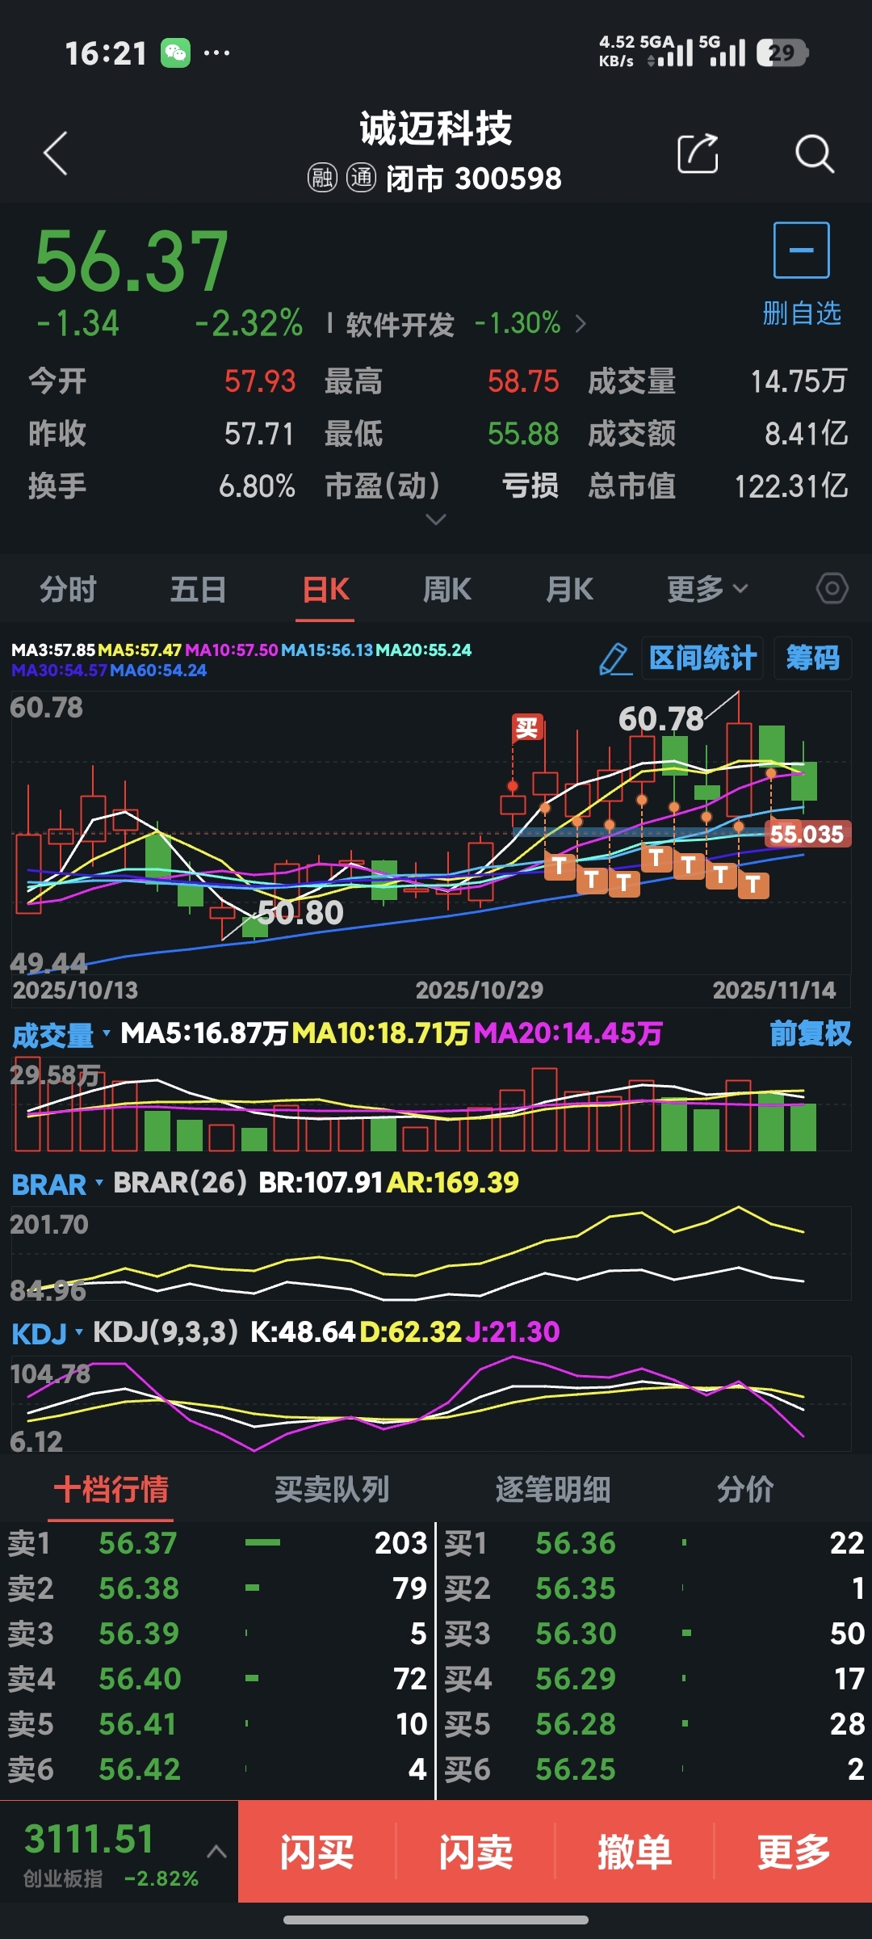Tap the 融 margin trading badge

tap(322, 177)
